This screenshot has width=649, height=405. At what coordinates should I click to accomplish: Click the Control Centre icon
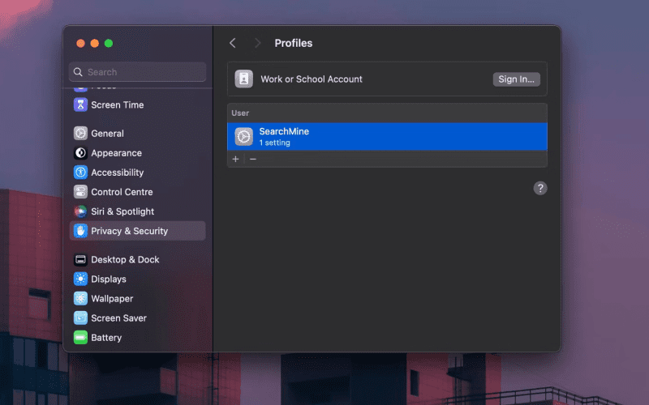coord(80,192)
